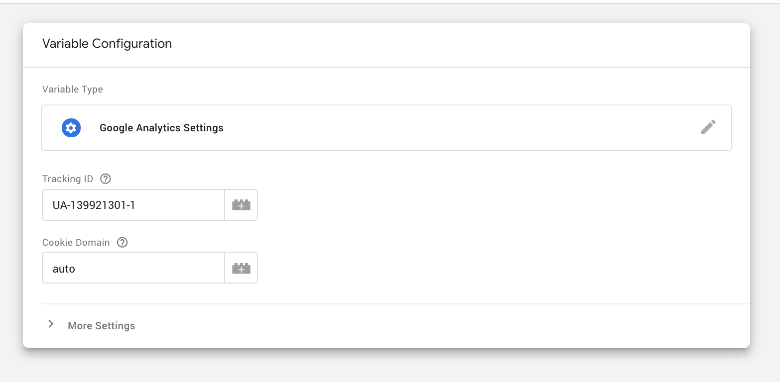Focus the Tracking ID field containing UA-139921301-1

133,205
